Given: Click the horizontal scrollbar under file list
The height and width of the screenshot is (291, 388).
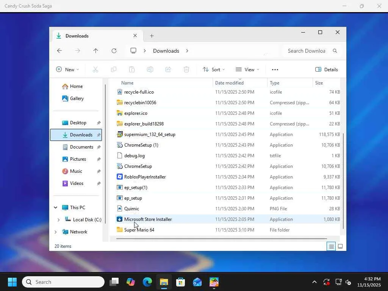Looking at the screenshot, I should pyautogui.click(x=221, y=239).
